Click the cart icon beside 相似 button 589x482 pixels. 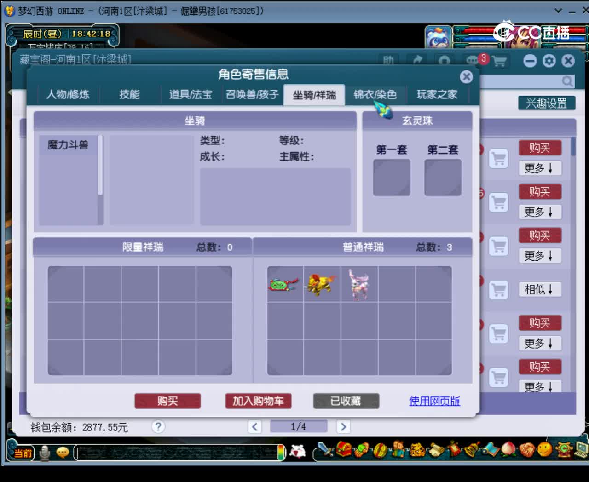pyautogui.click(x=499, y=290)
